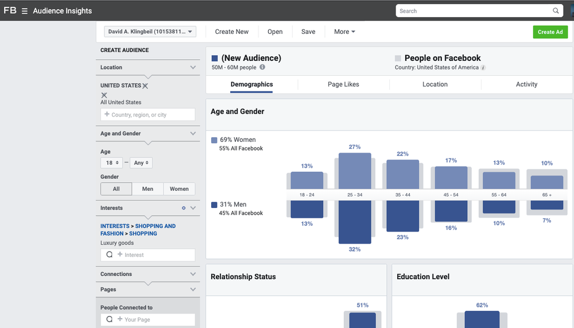Click plus icon in Country, region, or city field
The image size is (574, 328).
coord(107,114)
